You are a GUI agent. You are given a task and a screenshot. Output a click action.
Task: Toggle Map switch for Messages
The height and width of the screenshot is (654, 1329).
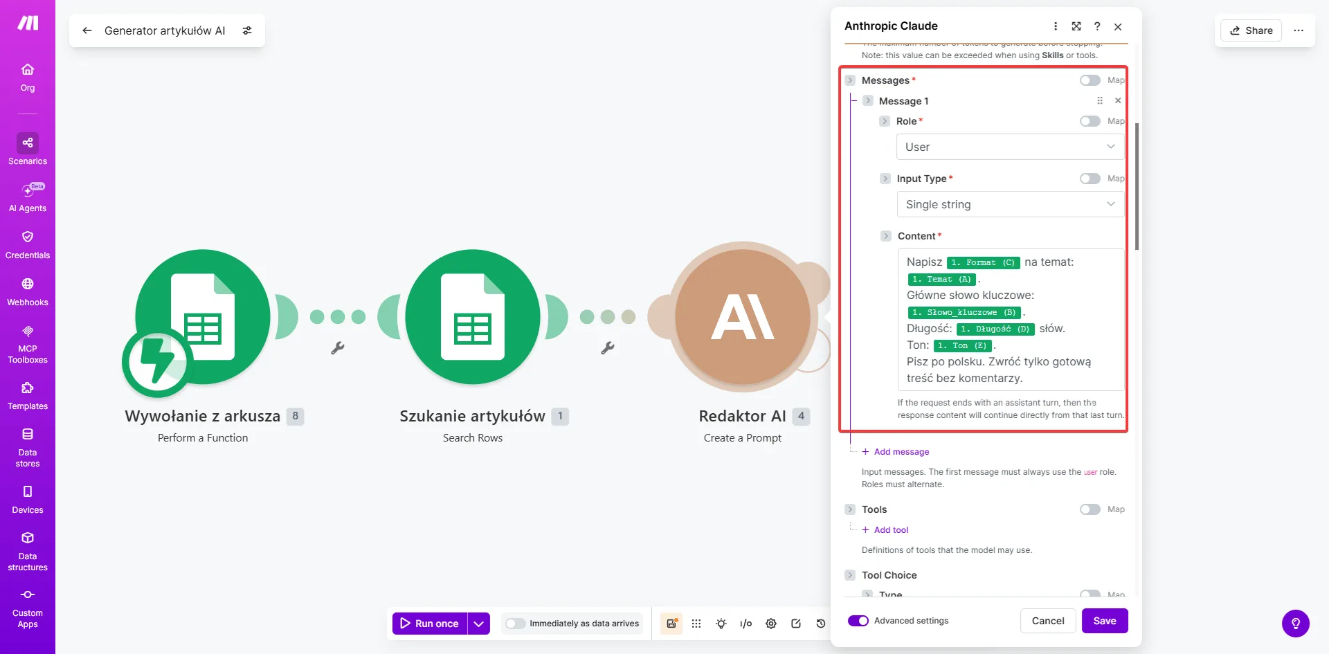coord(1090,80)
